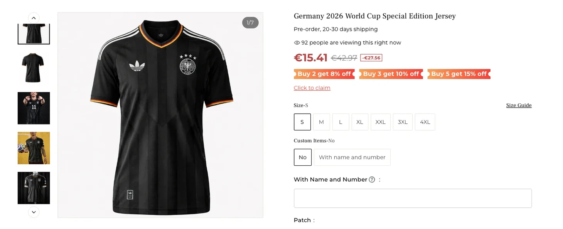Click the eye viewers icon

tap(297, 43)
